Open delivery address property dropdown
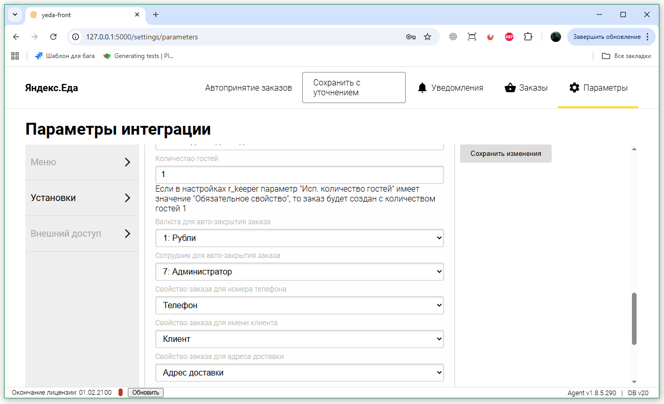Screen dimensions: 664x404 [299, 372]
